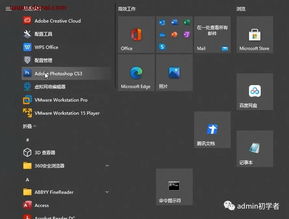This screenshot has height=219, width=289.
Task: Open the Mail tile
Action: tap(212, 34)
